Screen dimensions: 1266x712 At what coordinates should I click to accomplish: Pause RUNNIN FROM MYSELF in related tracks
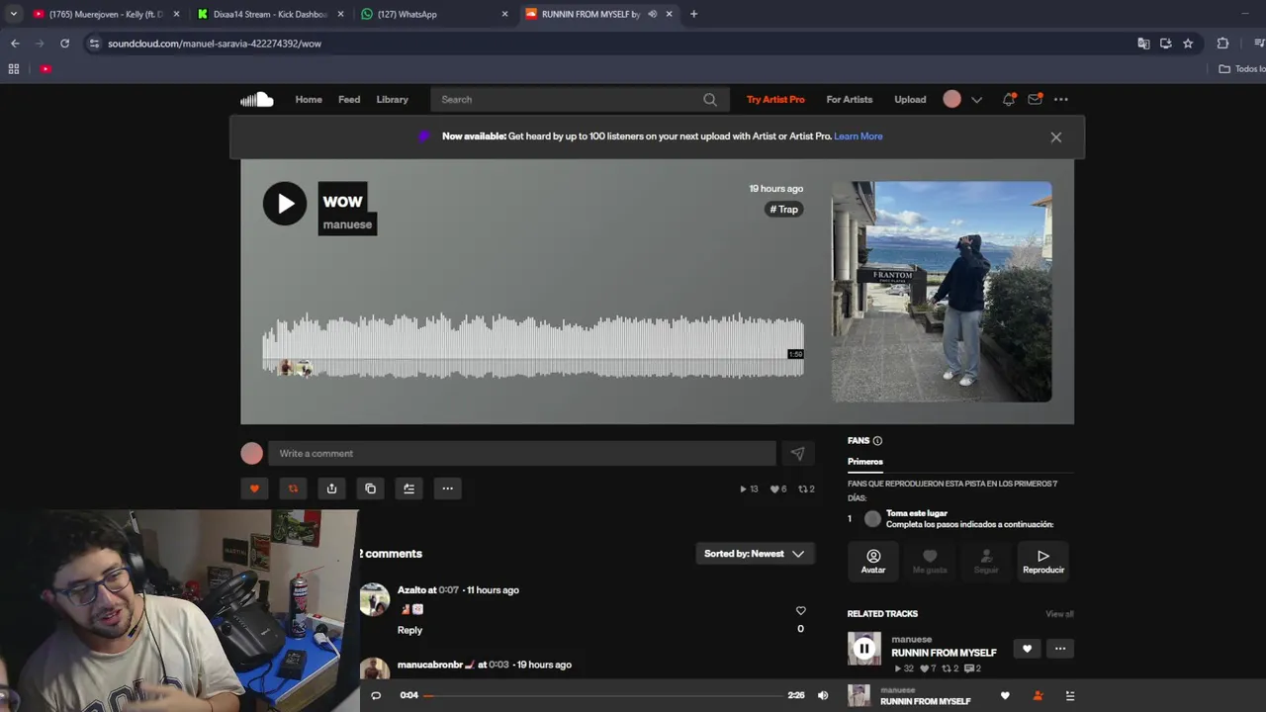864,649
